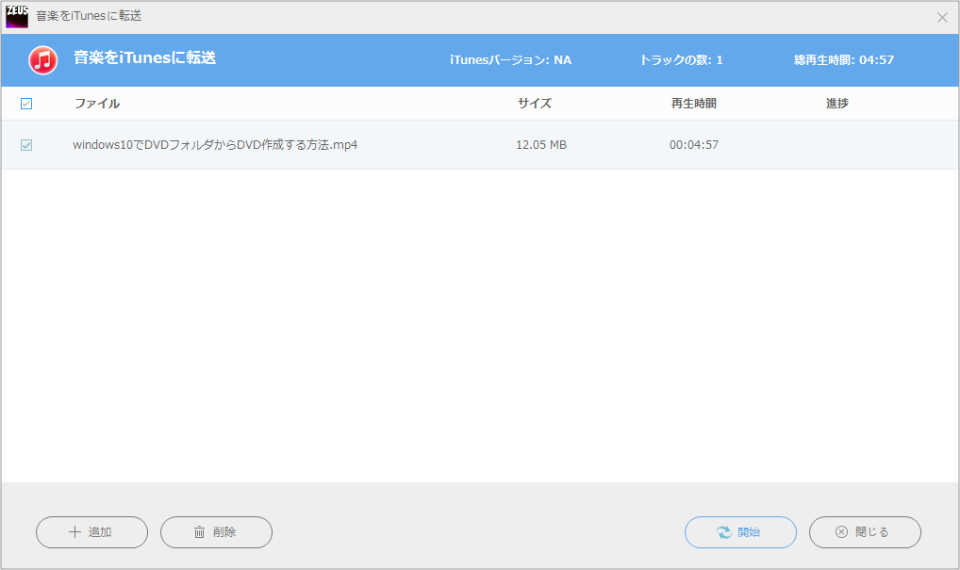Click the ZEUS logo in title bar

(x=17, y=16)
